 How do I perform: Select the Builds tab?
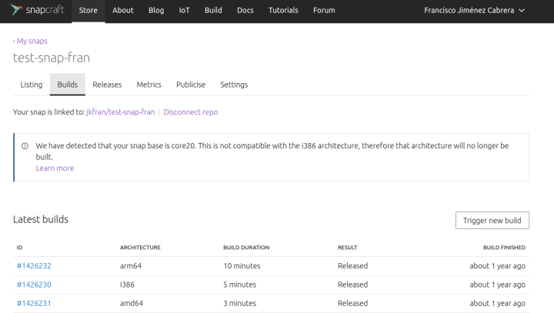tap(68, 85)
